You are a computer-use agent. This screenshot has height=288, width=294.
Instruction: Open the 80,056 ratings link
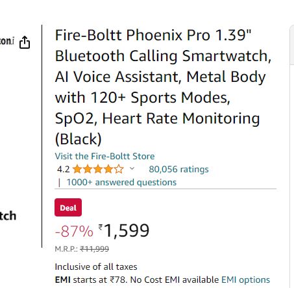[178, 169]
